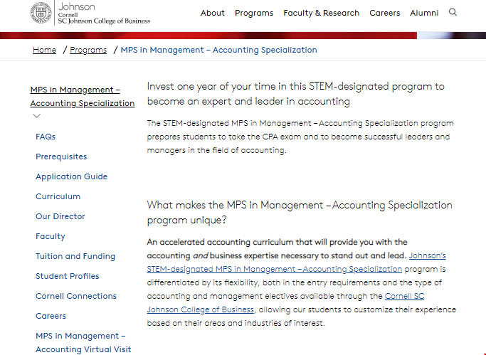Image resolution: width=486 pixels, height=355 pixels.
Task: Open the Curriculum sidebar link
Action: tap(58, 196)
